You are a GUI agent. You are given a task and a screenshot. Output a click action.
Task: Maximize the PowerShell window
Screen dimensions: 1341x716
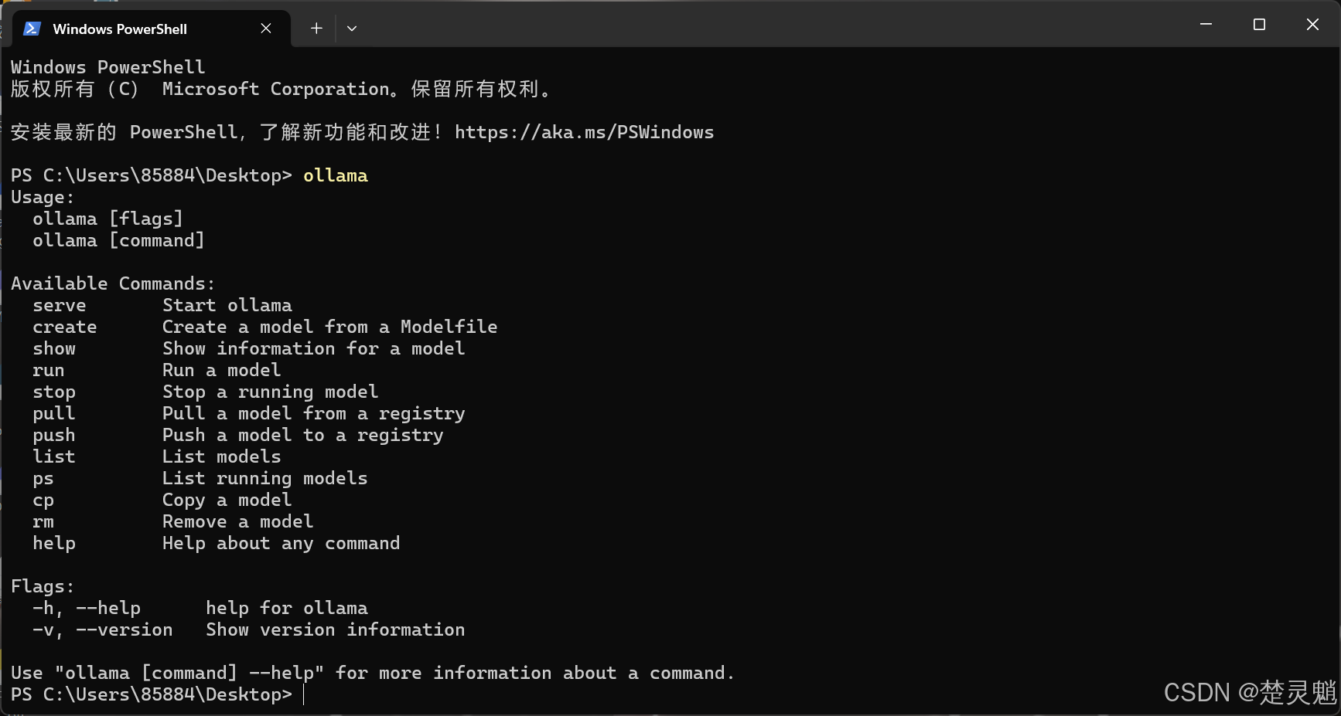click(1259, 25)
